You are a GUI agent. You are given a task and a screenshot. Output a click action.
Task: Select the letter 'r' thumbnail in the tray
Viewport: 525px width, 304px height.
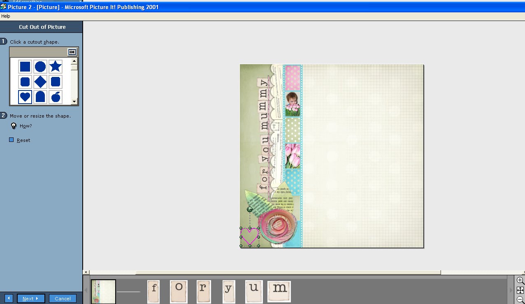[x=204, y=292]
